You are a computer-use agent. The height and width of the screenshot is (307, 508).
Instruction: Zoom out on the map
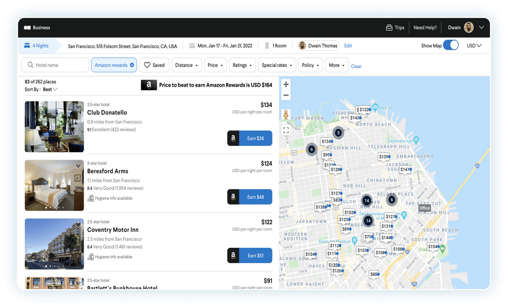[x=286, y=95]
